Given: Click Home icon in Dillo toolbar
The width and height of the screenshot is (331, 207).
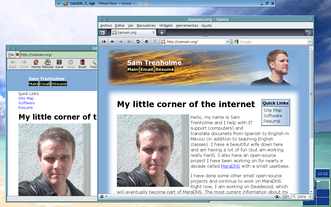Looking at the screenshot, I should (36, 64).
